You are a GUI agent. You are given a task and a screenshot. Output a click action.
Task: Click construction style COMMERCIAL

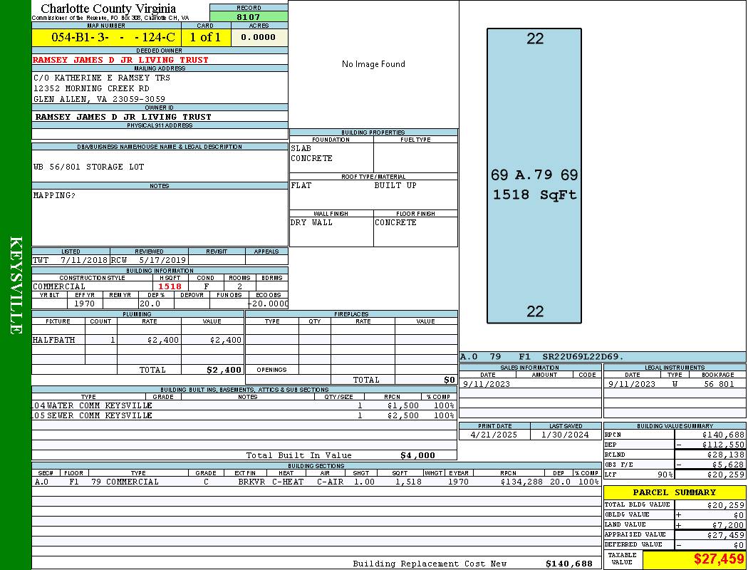tap(59, 286)
